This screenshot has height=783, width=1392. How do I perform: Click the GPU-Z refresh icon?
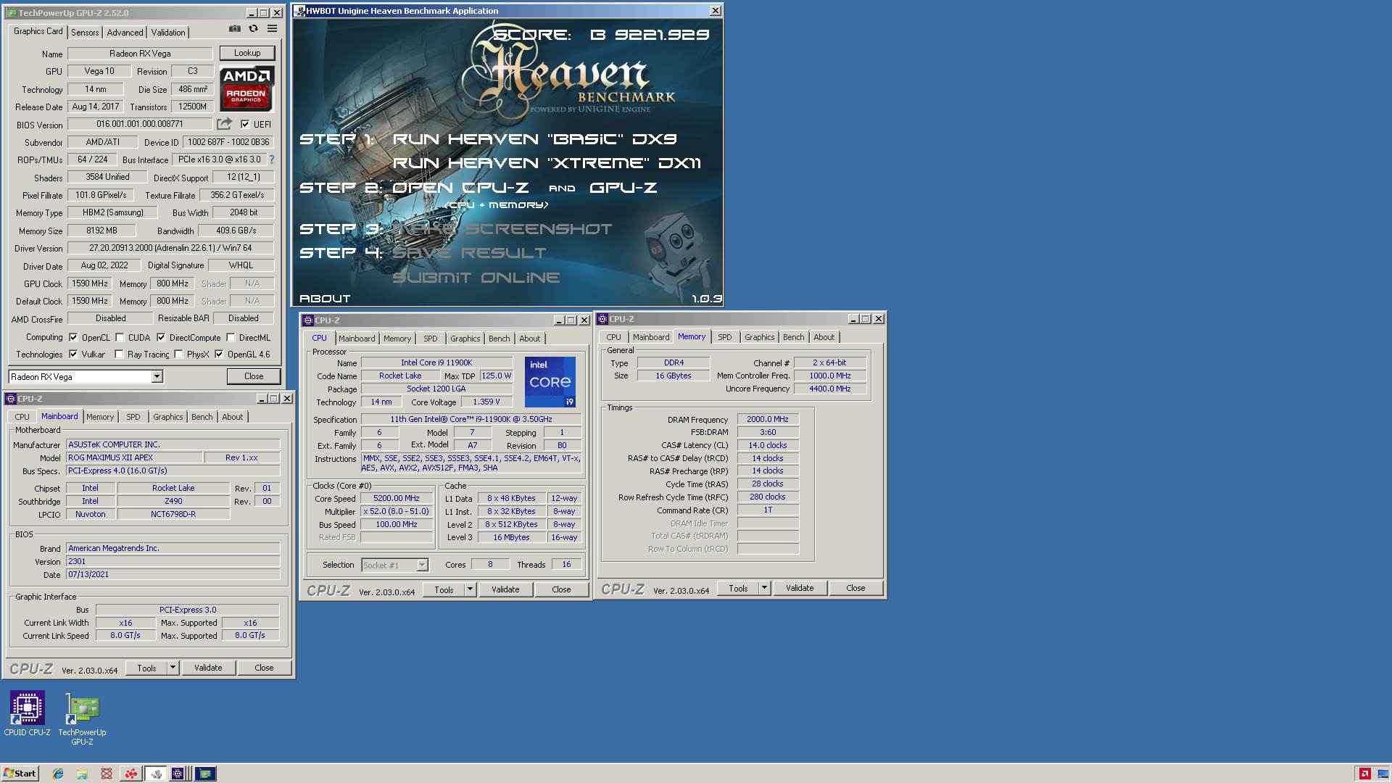point(253,29)
